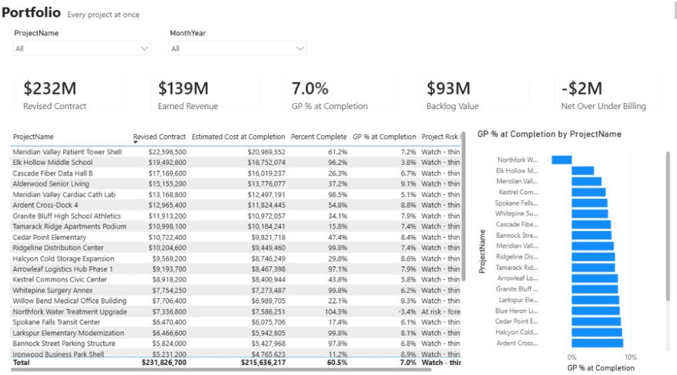Sort by Estimated Cost at Completion header

pos(239,137)
